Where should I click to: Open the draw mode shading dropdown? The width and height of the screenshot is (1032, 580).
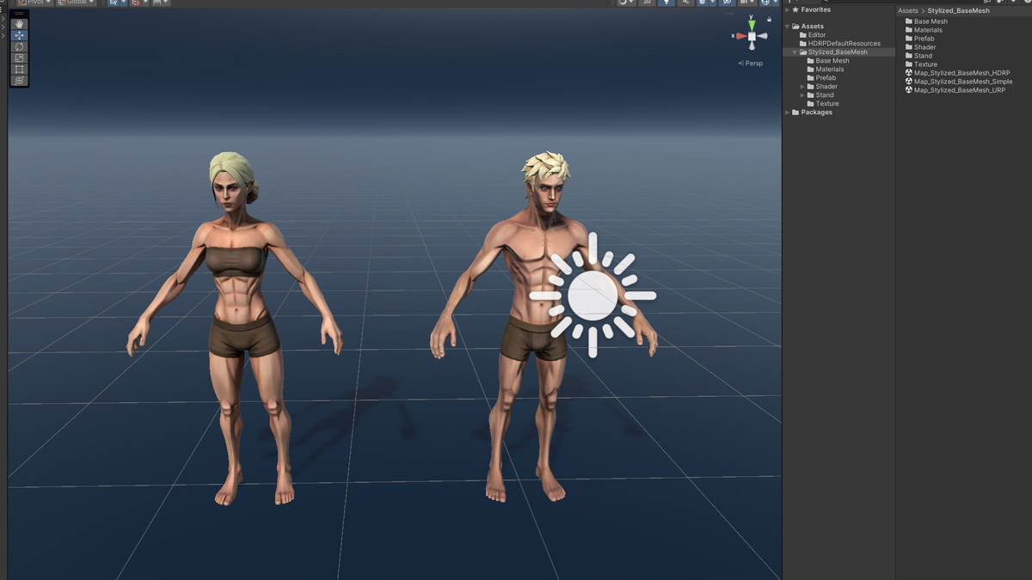pos(626,3)
